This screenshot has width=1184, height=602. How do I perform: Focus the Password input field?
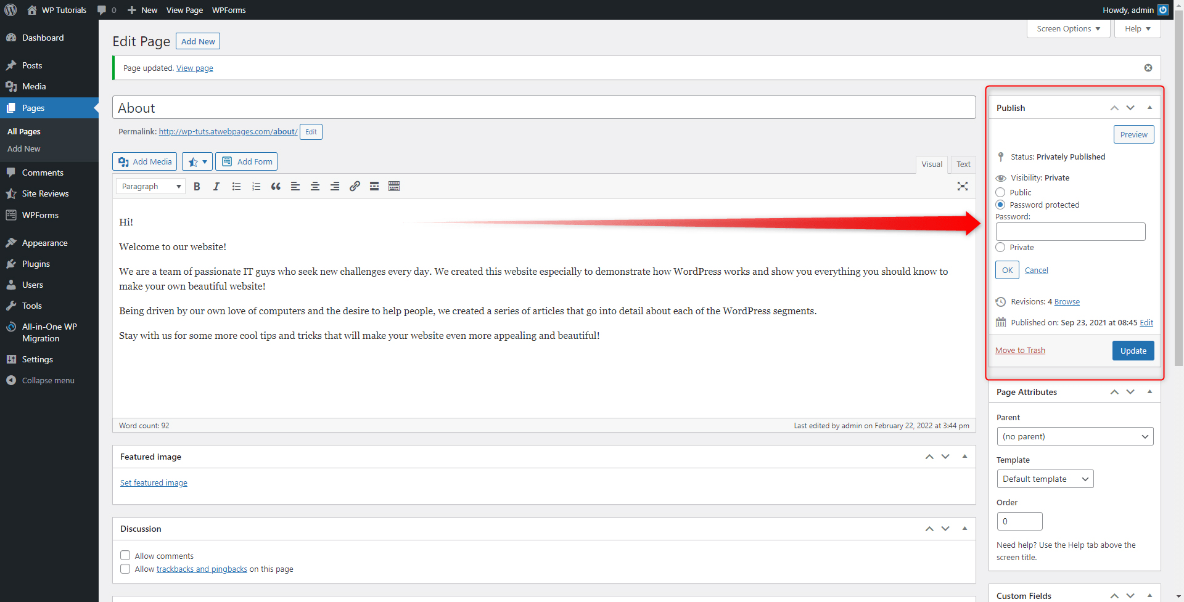coord(1071,232)
